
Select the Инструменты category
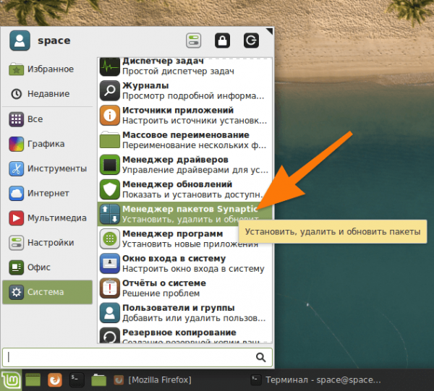click(x=47, y=168)
